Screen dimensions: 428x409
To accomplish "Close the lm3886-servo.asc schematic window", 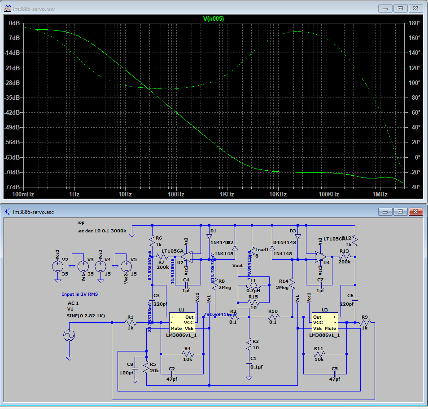I will [415, 212].
